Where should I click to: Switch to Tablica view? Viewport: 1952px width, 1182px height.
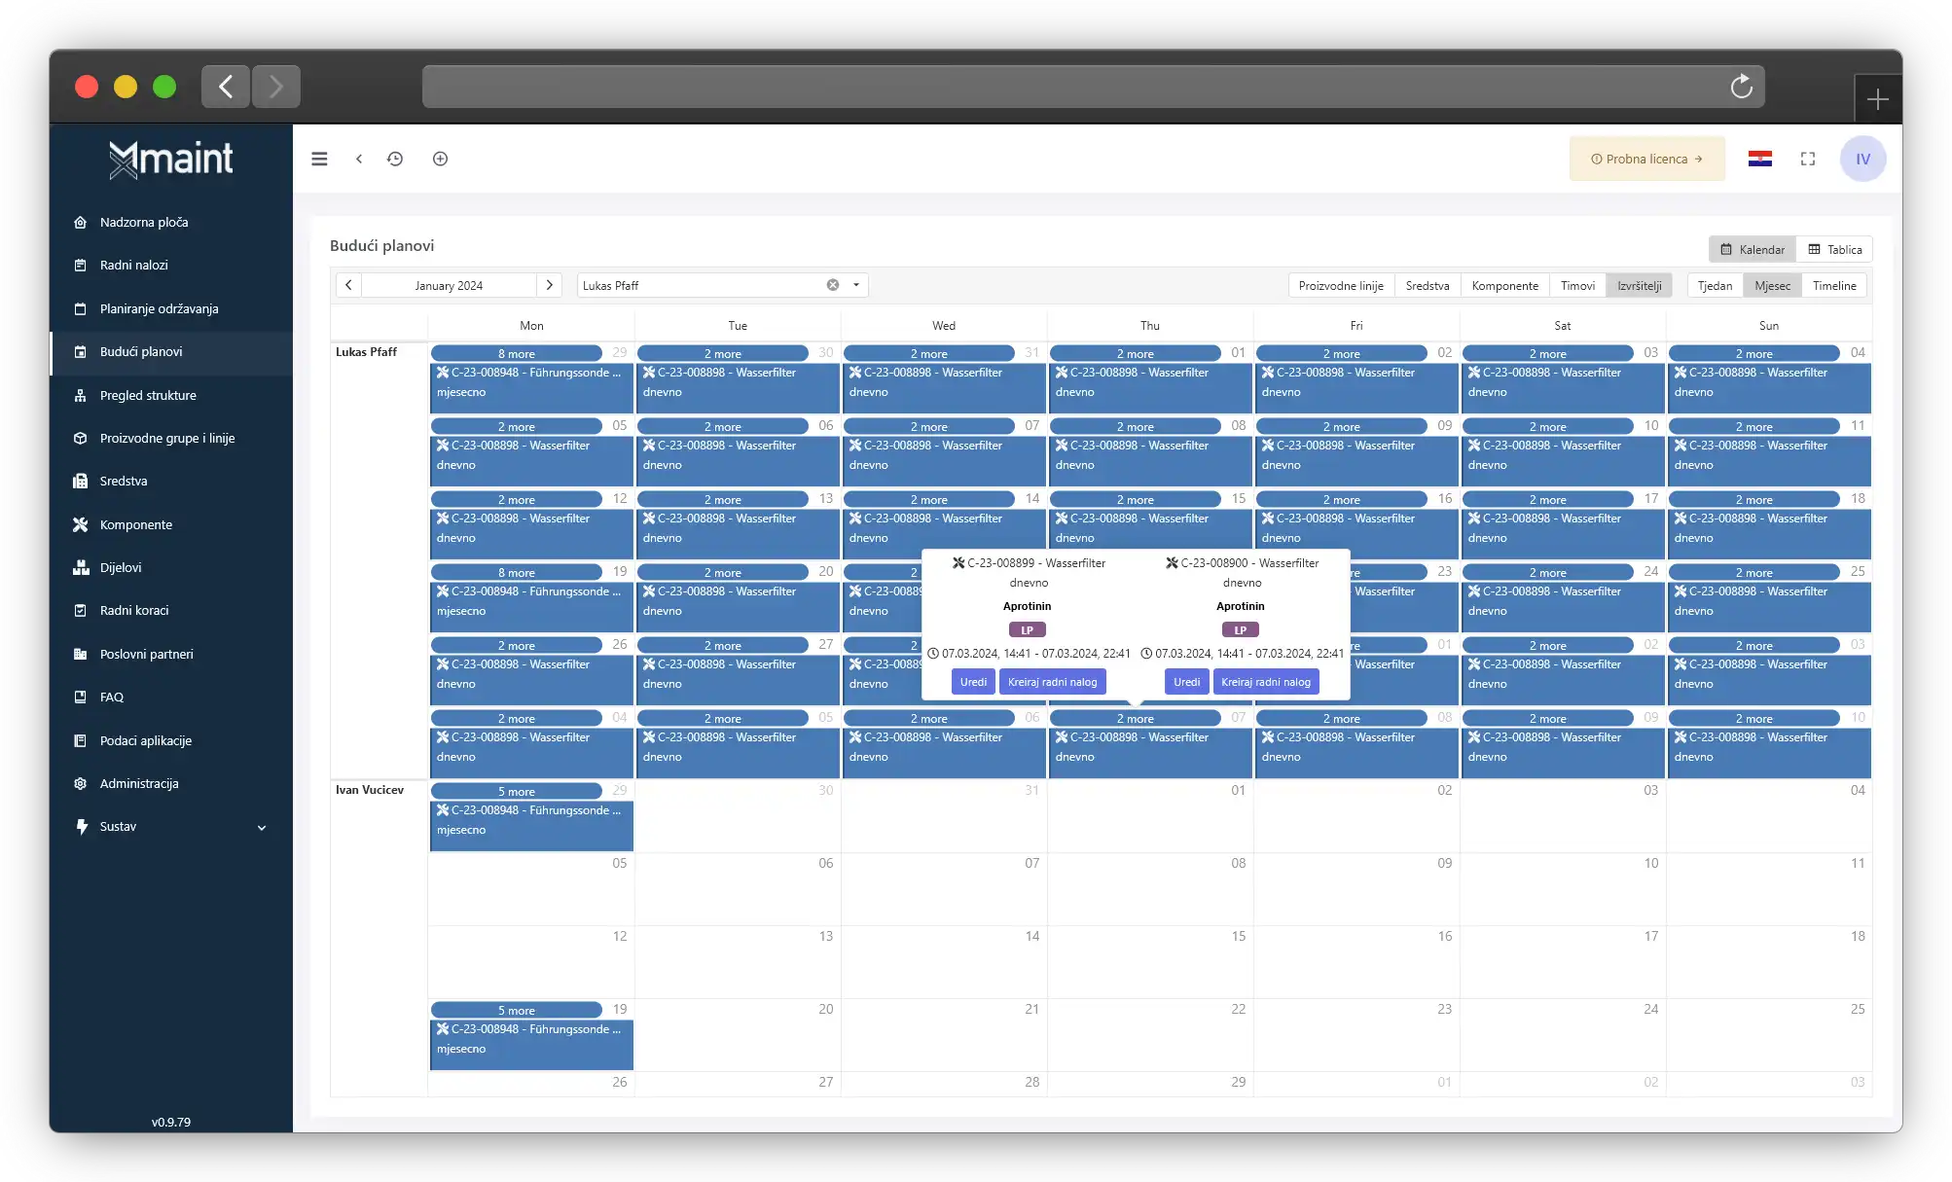pos(1834,249)
